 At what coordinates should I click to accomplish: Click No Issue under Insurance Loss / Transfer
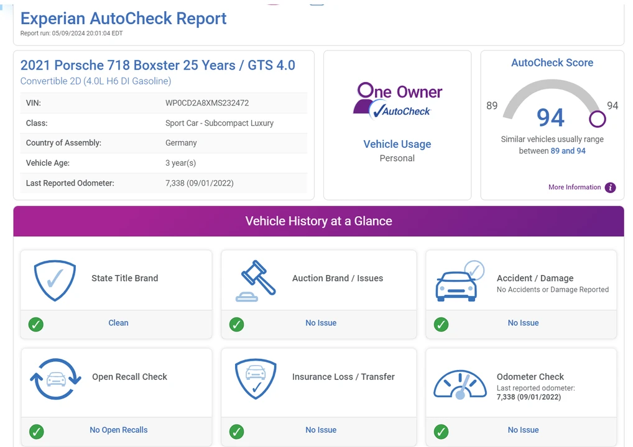[x=321, y=430]
